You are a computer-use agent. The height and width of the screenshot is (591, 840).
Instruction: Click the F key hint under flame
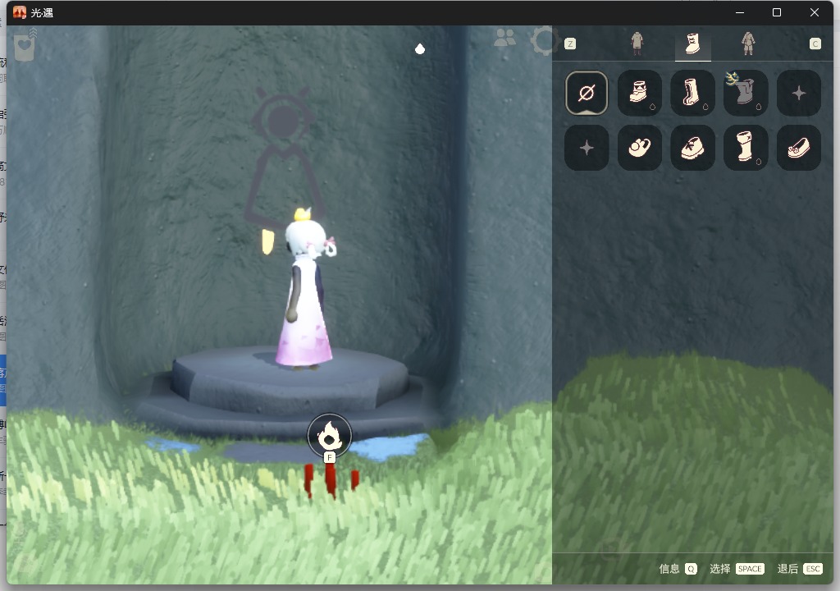coord(330,457)
